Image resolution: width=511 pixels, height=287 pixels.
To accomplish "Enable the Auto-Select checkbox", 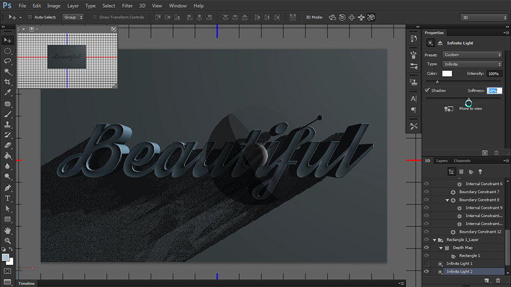I will (x=30, y=17).
